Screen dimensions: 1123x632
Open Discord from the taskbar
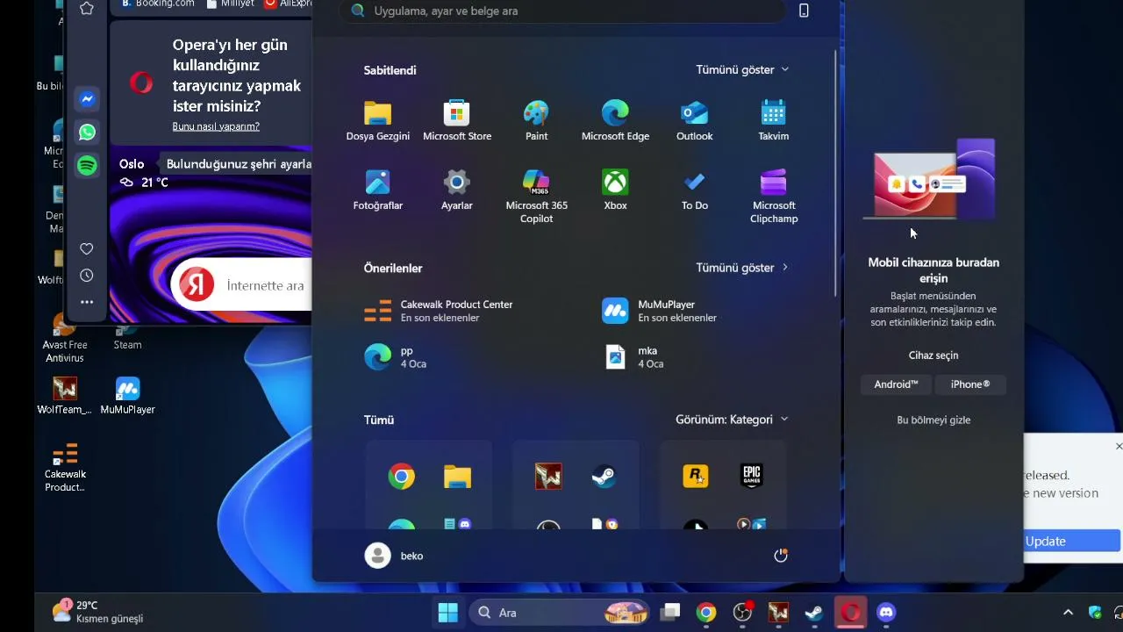[x=886, y=613]
